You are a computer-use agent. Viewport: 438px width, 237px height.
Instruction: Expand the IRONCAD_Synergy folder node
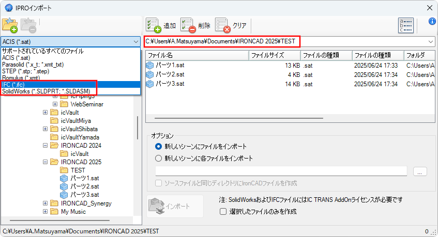point(46,203)
